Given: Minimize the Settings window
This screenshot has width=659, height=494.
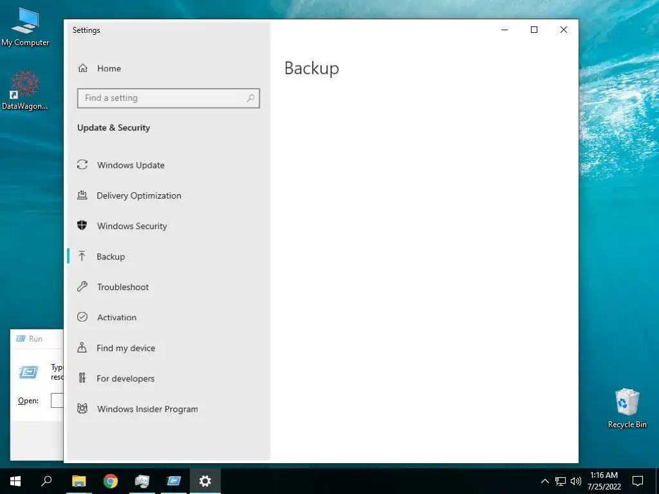Looking at the screenshot, I should click(505, 30).
